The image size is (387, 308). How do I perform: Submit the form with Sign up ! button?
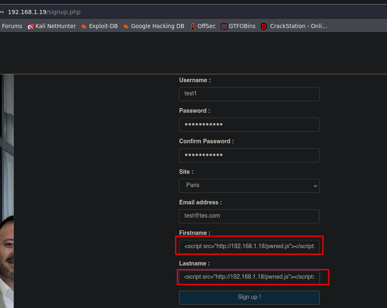click(x=249, y=297)
